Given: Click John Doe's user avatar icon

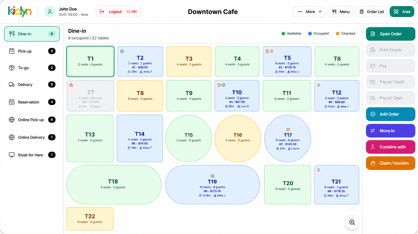Looking at the screenshot, I should pos(50,11).
